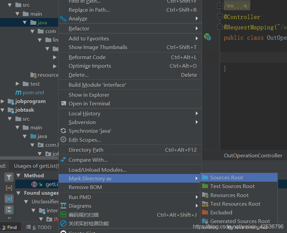Click the 关闭实时检测功能 blue prohibit icon
This screenshot has width=287, height=233.
coord(63,223)
